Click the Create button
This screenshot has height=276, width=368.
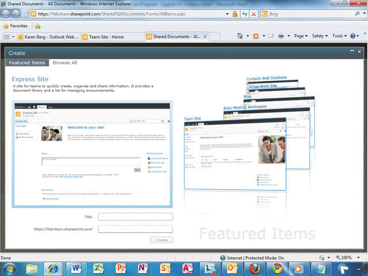coord(162,240)
